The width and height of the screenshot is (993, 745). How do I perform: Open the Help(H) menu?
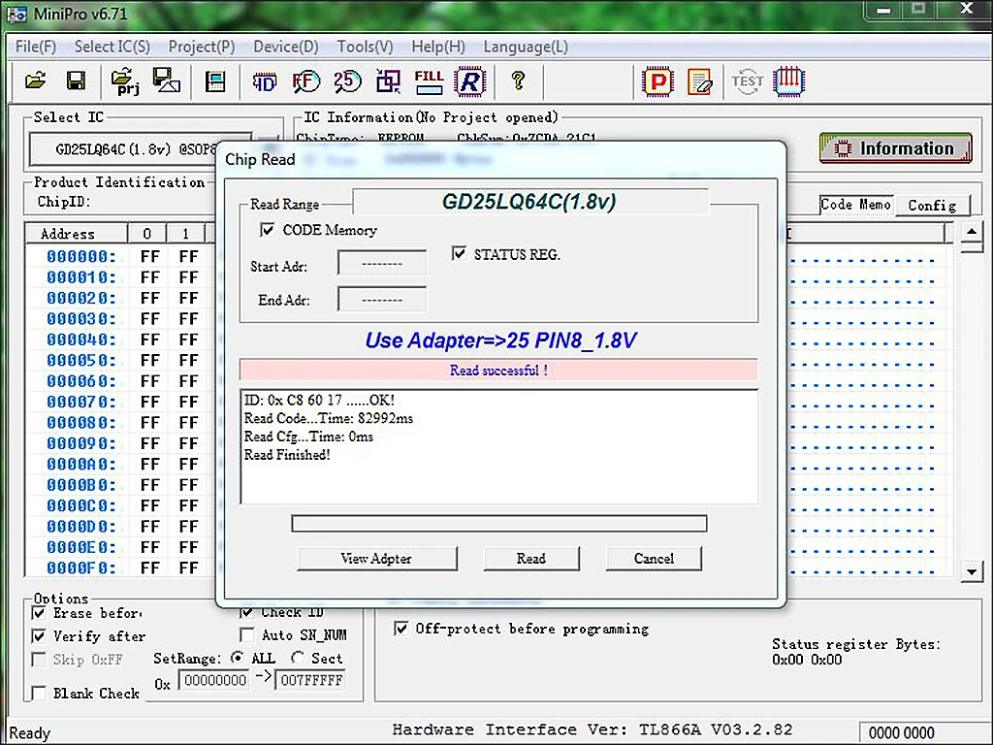coord(438,47)
